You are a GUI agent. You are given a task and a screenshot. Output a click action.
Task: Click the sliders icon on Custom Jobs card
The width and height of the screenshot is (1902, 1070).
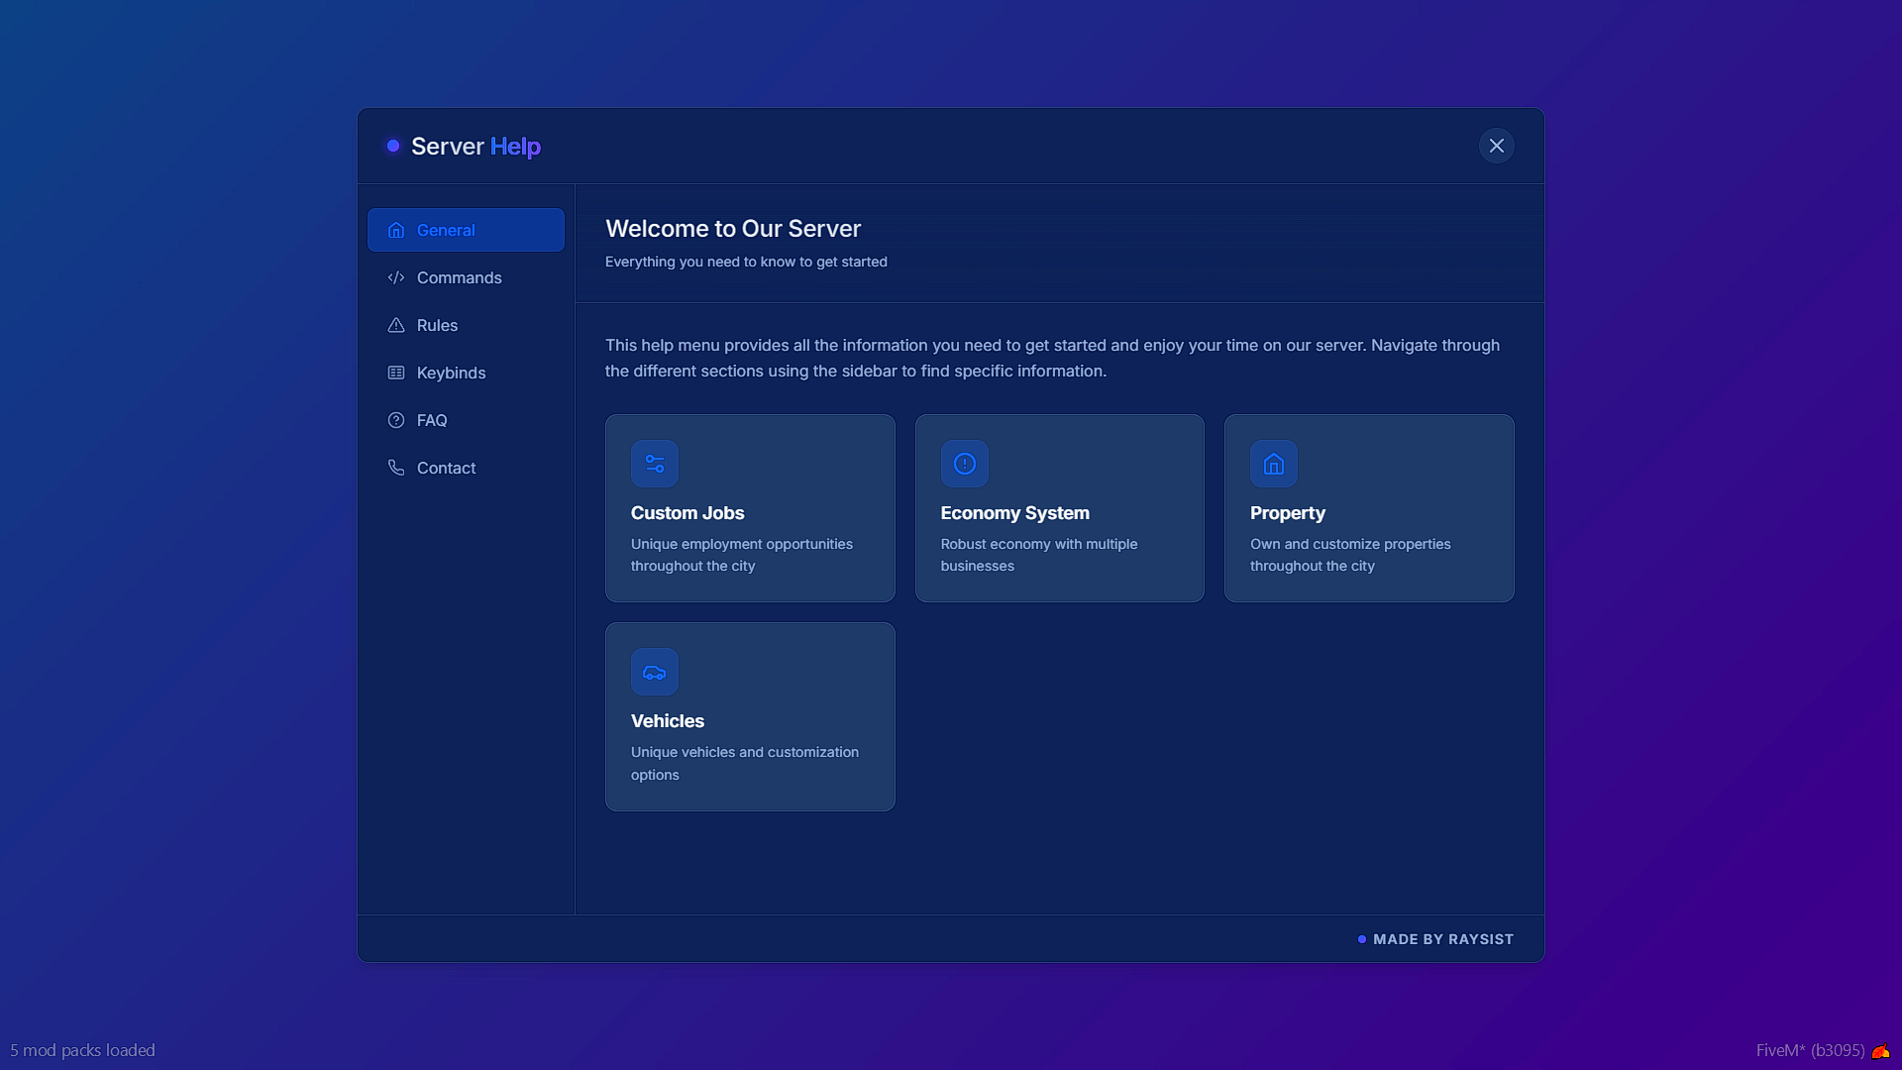tap(655, 464)
